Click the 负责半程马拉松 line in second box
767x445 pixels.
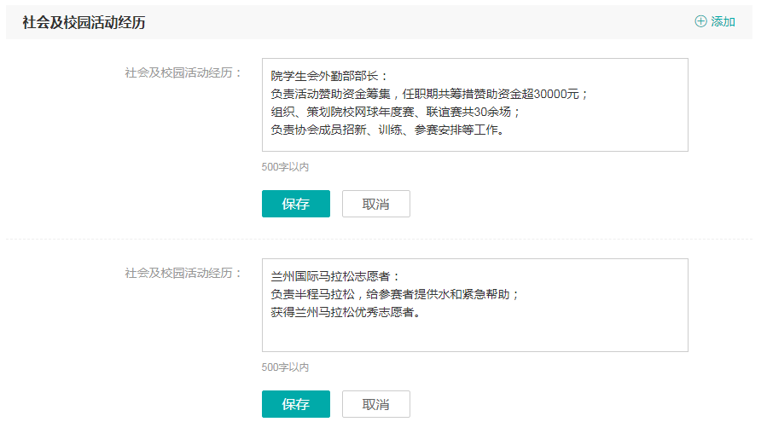[394, 294]
